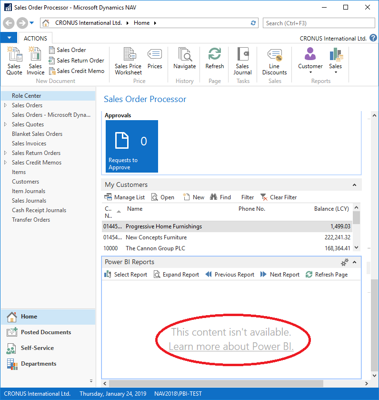Collapse the My Customers part
Viewport: 379px width, 400px height.
pyautogui.click(x=354, y=185)
